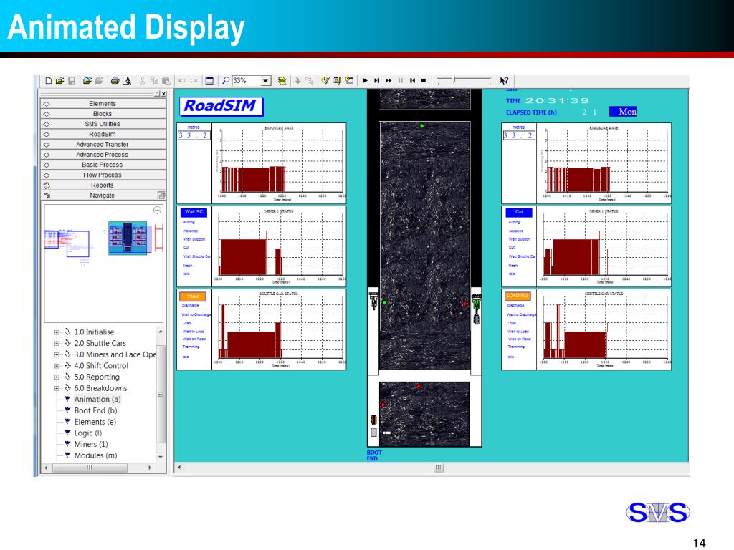Click the Context Help arrow icon
This screenshot has width=734, height=550.
tap(504, 80)
